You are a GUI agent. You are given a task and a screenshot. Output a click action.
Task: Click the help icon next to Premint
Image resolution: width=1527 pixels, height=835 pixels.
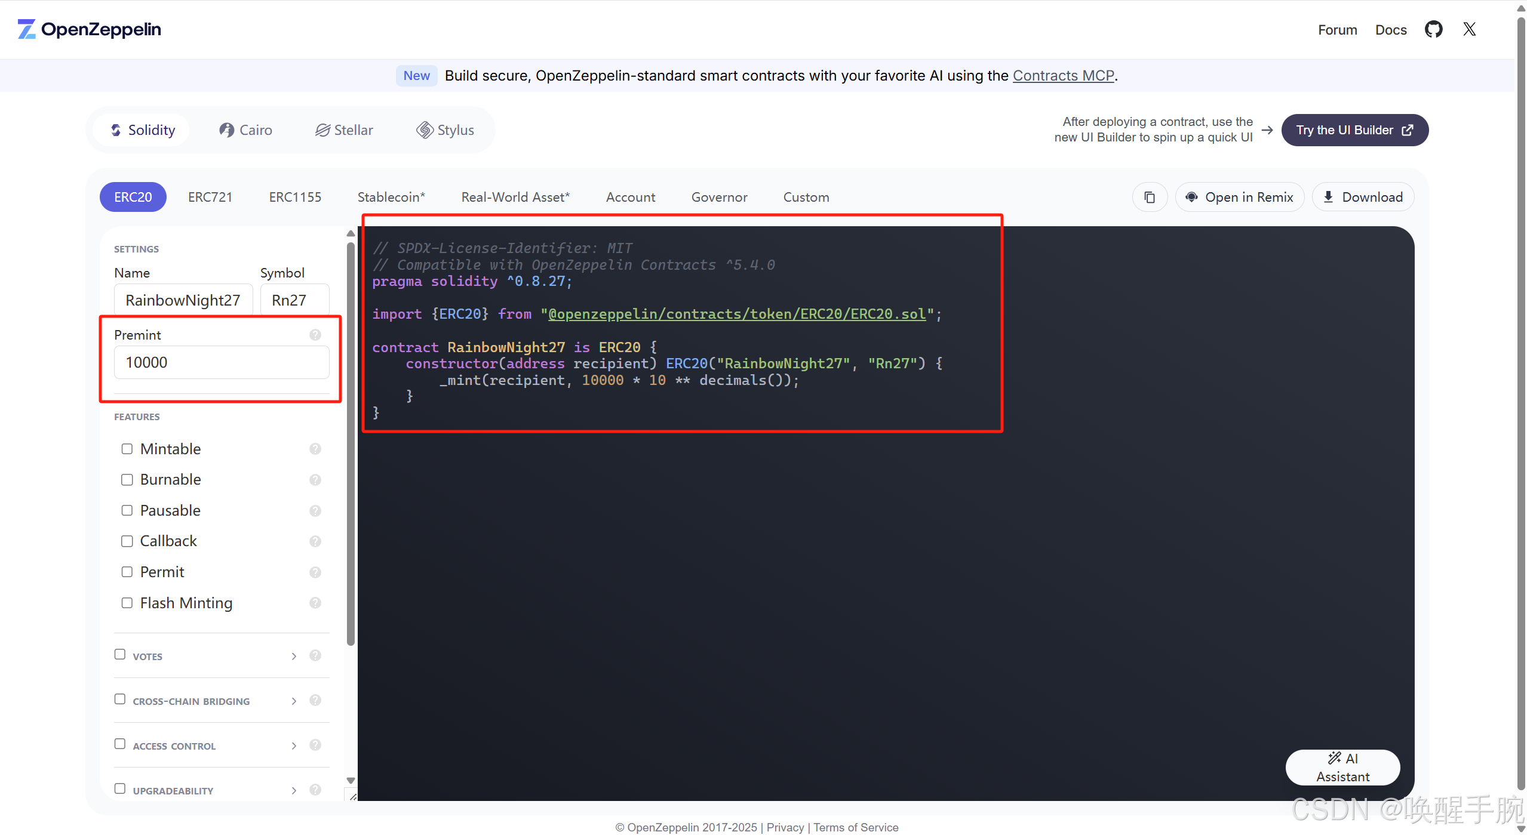pyautogui.click(x=315, y=335)
